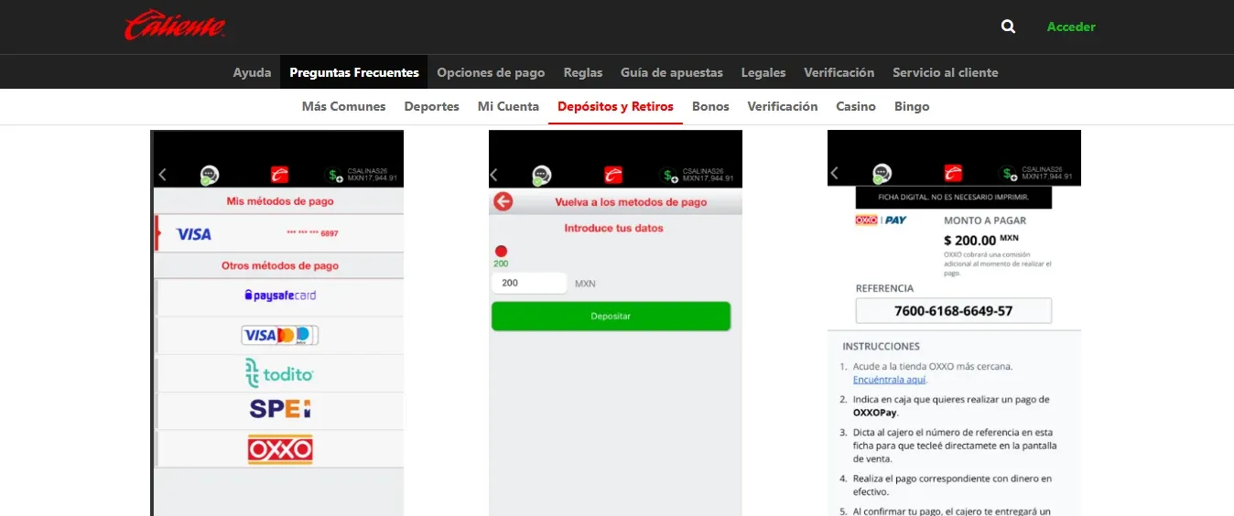
Task: Click the OXXO PAY logo
Action: [x=881, y=220]
